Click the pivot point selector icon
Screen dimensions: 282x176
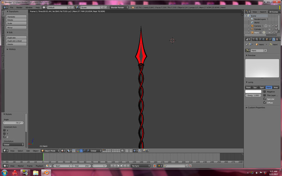69,151
